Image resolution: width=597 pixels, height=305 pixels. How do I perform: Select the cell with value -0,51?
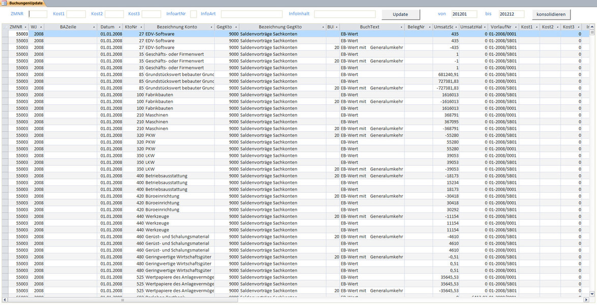click(x=446, y=257)
